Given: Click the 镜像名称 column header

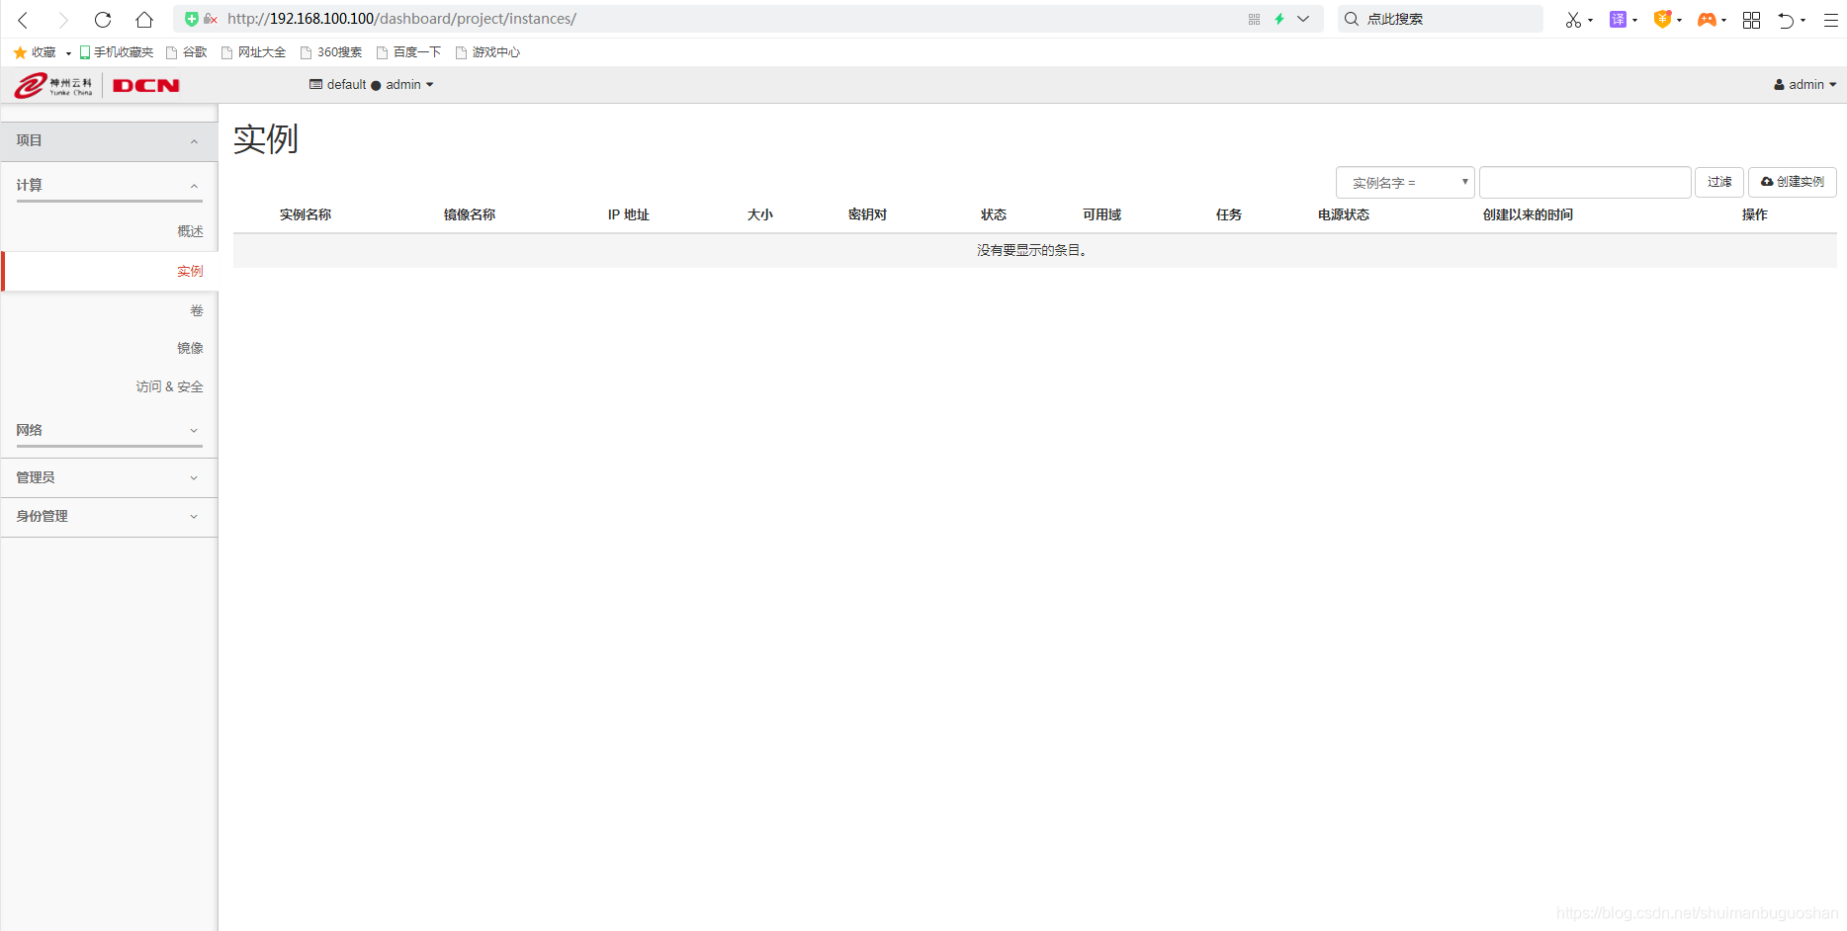Looking at the screenshot, I should coord(470,214).
